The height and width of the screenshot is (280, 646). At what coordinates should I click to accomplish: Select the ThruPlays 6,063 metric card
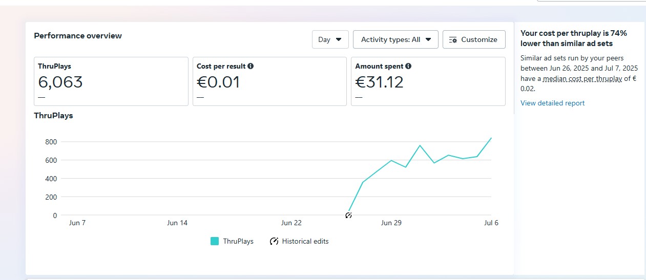(111, 81)
